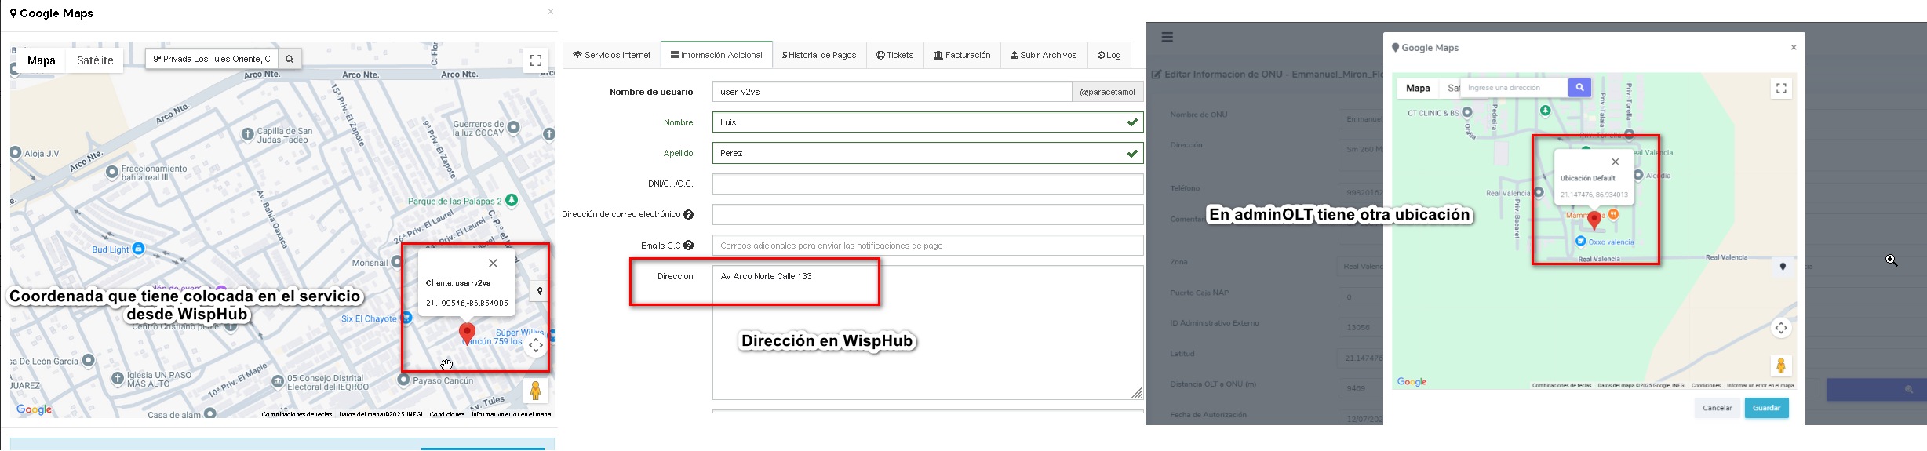1927x451 pixels.
Task: Toggle fullscreen on the adminOLT map
Action: coord(1781,89)
